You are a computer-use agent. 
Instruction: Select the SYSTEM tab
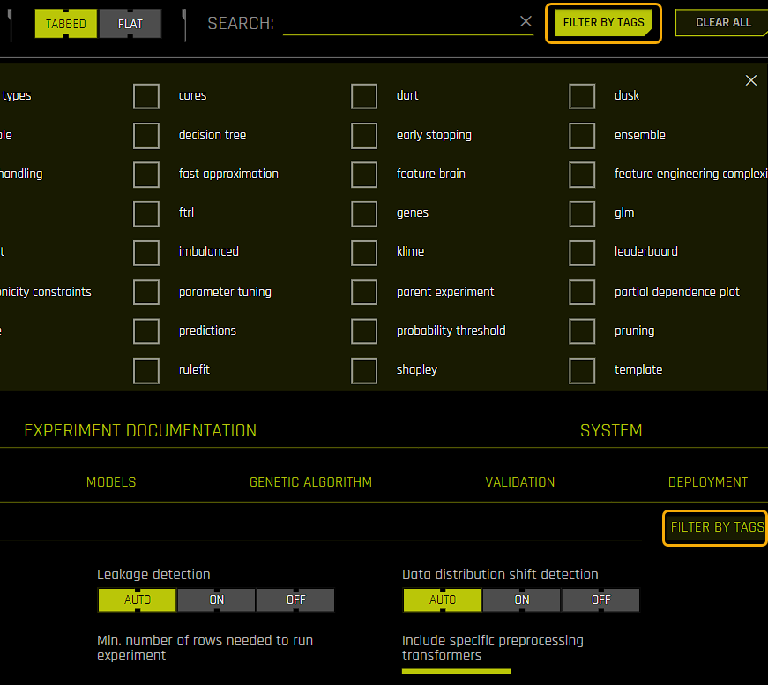point(611,430)
